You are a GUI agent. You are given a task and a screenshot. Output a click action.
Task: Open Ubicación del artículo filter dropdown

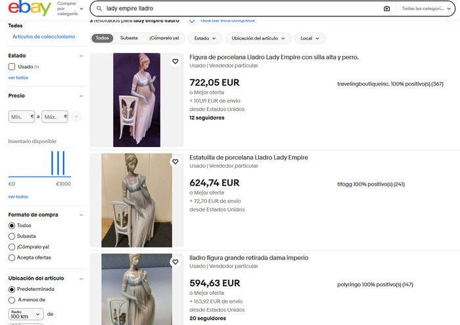click(258, 38)
